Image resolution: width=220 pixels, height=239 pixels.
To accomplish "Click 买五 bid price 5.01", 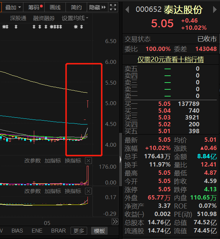I will pyautogui.click(x=164, y=131).
